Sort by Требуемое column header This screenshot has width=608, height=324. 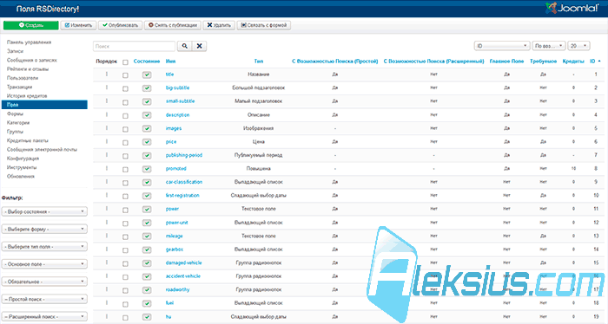543,62
